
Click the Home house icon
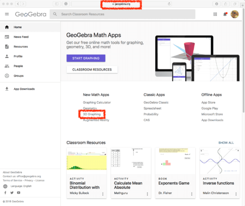click(7, 27)
